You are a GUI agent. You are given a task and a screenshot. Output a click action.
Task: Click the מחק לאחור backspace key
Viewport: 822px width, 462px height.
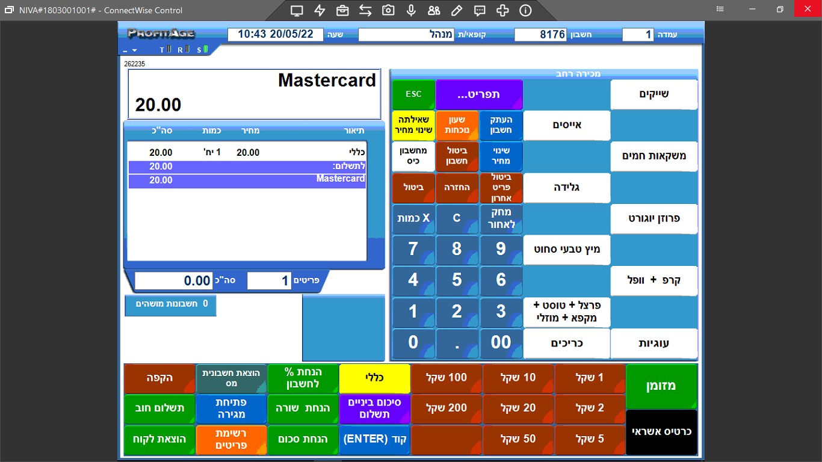(501, 219)
